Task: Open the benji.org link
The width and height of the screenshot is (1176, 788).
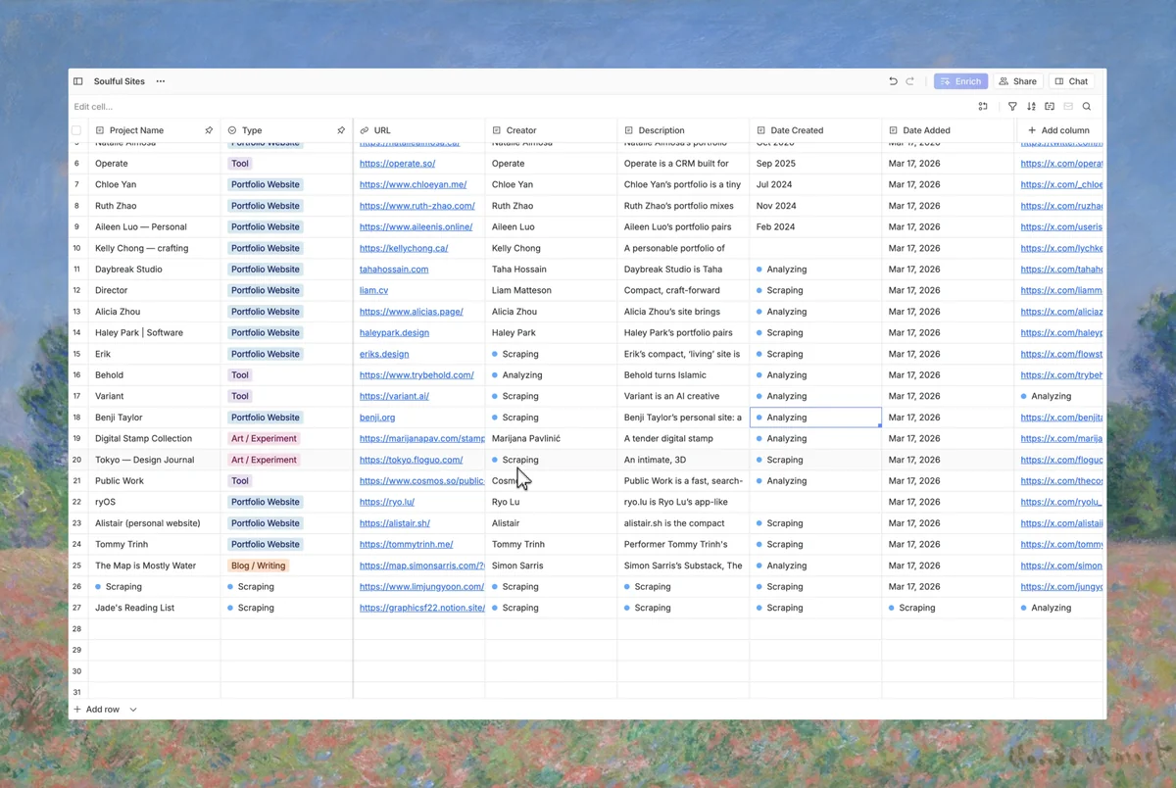Action: pyautogui.click(x=377, y=418)
